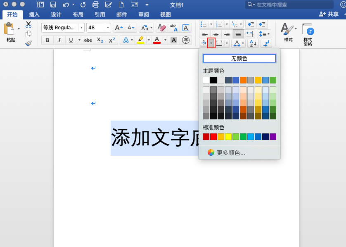The height and width of the screenshot is (247, 346).
Task: Expand highlight color dropdown arrow
Action: (x=149, y=40)
